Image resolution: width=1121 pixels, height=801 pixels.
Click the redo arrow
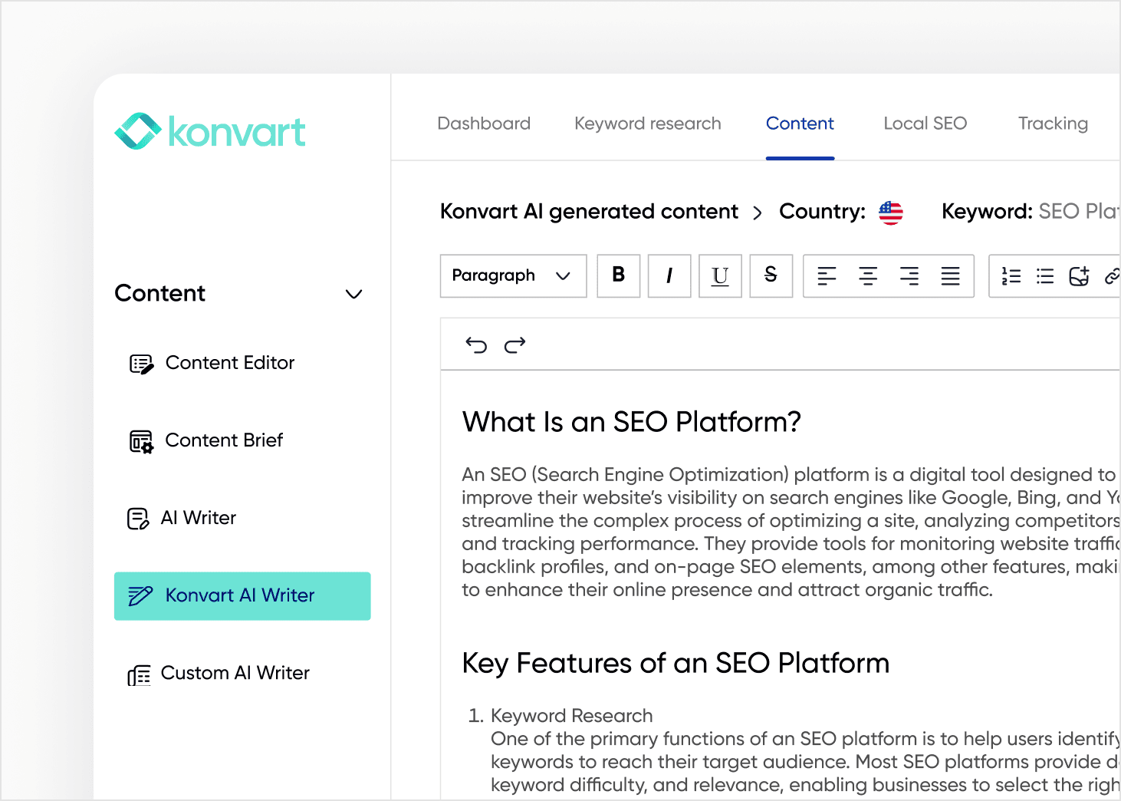pyautogui.click(x=514, y=345)
